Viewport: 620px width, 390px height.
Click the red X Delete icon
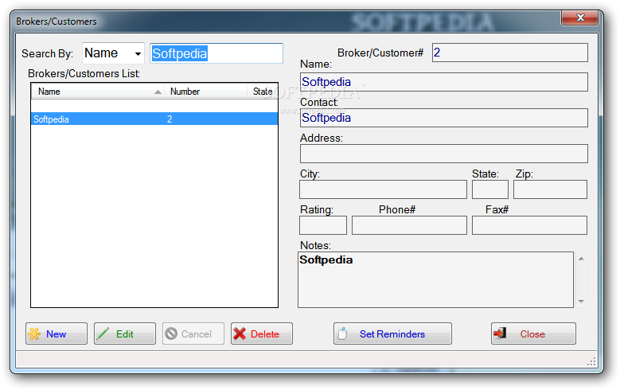(x=240, y=333)
